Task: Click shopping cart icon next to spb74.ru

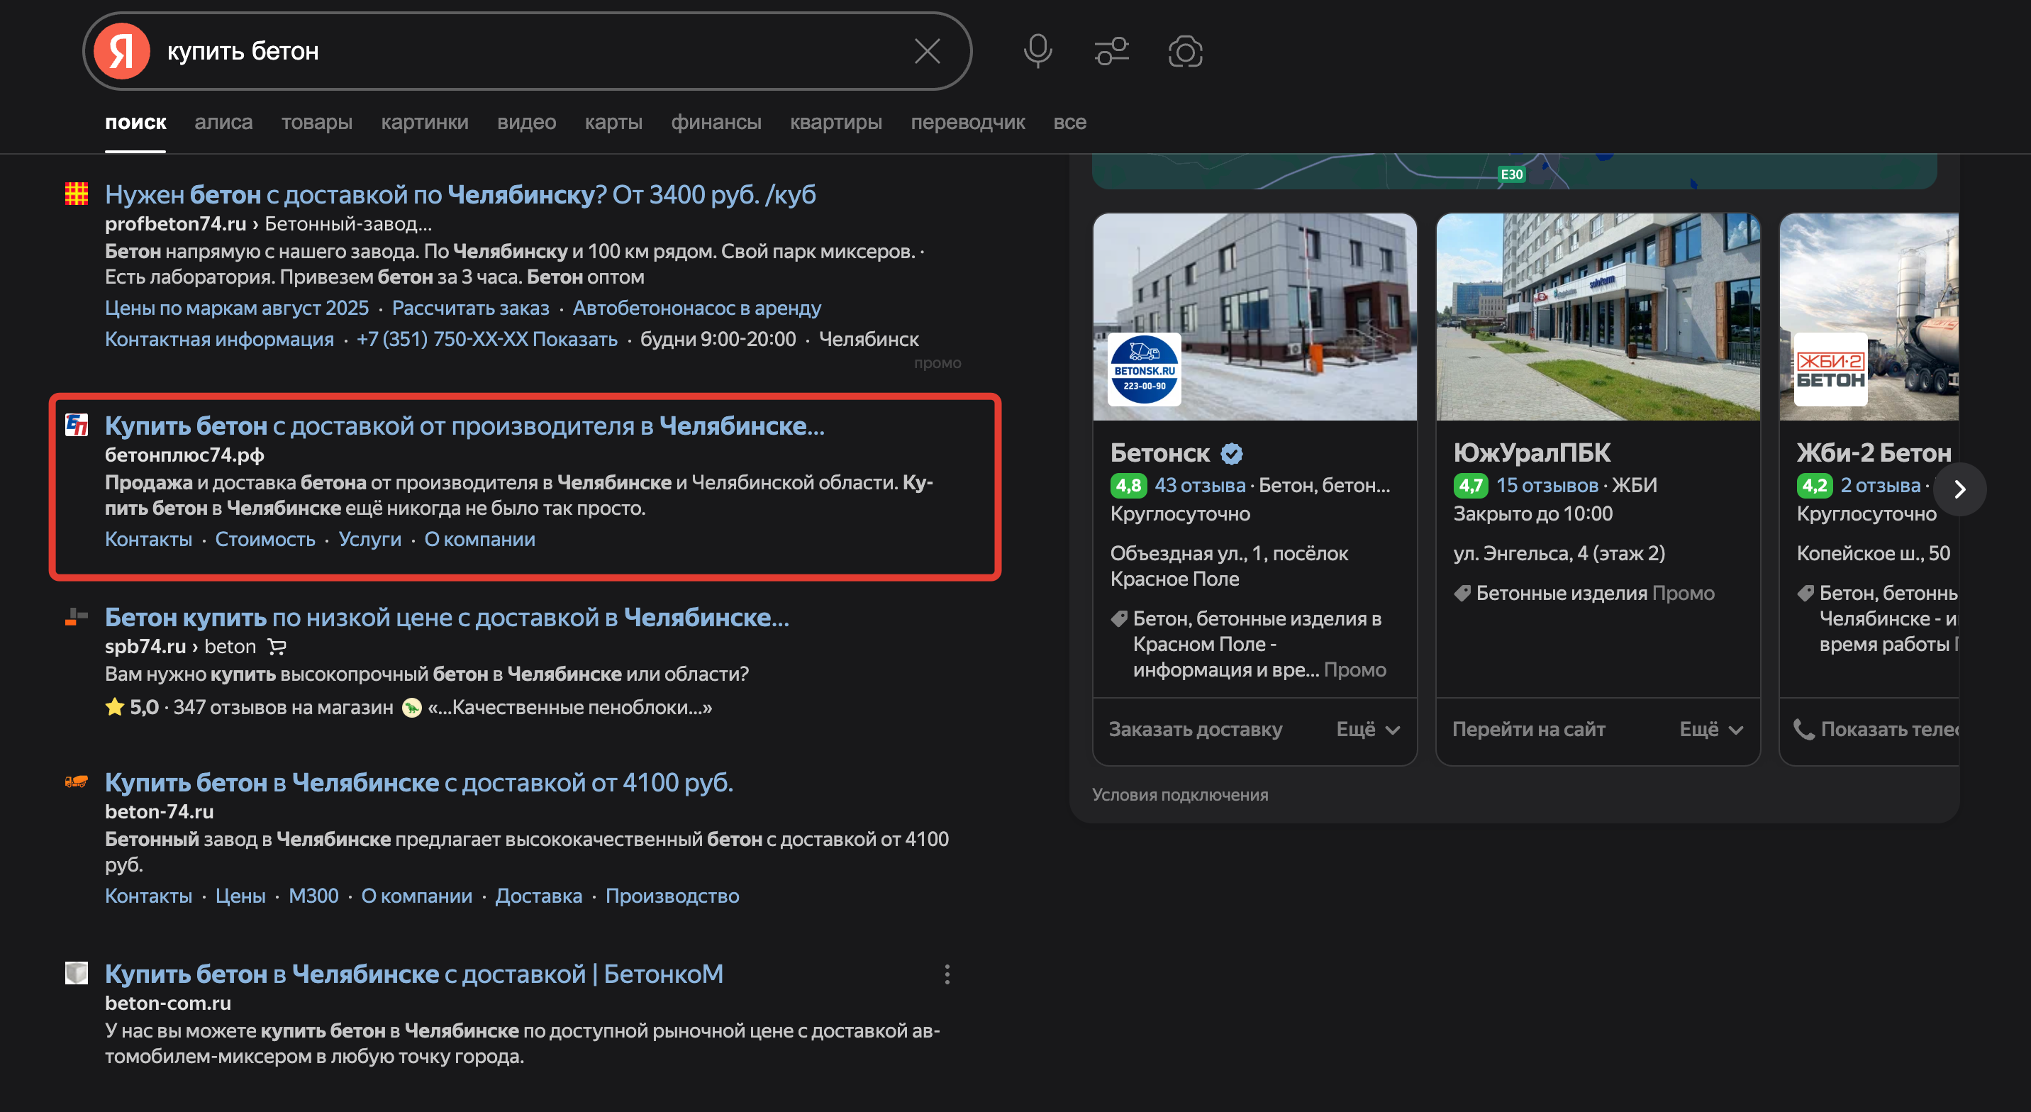Action: (x=277, y=647)
